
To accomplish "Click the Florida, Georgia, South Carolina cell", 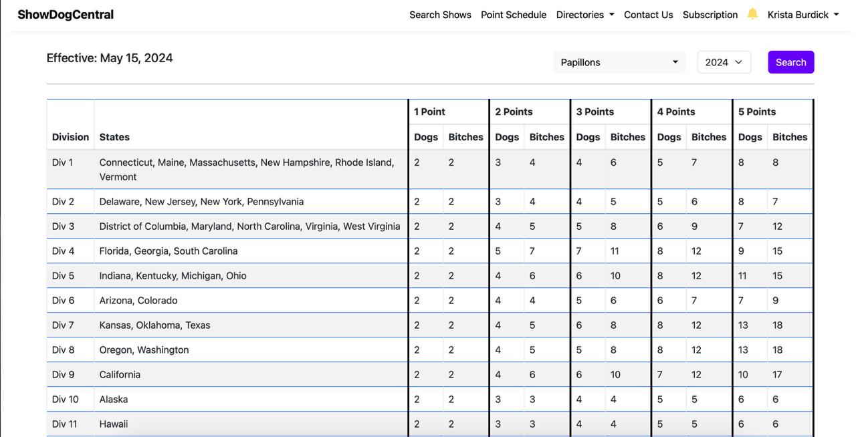I will click(x=169, y=251).
